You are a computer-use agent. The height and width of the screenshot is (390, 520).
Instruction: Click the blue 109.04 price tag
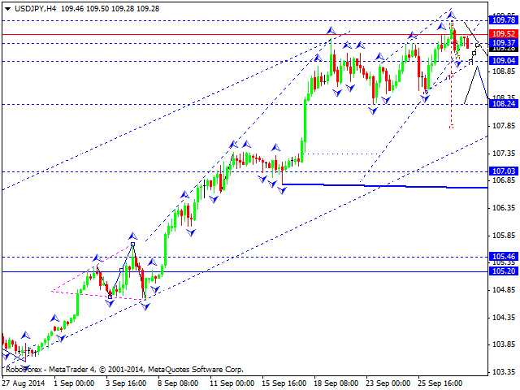pos(504,61)
